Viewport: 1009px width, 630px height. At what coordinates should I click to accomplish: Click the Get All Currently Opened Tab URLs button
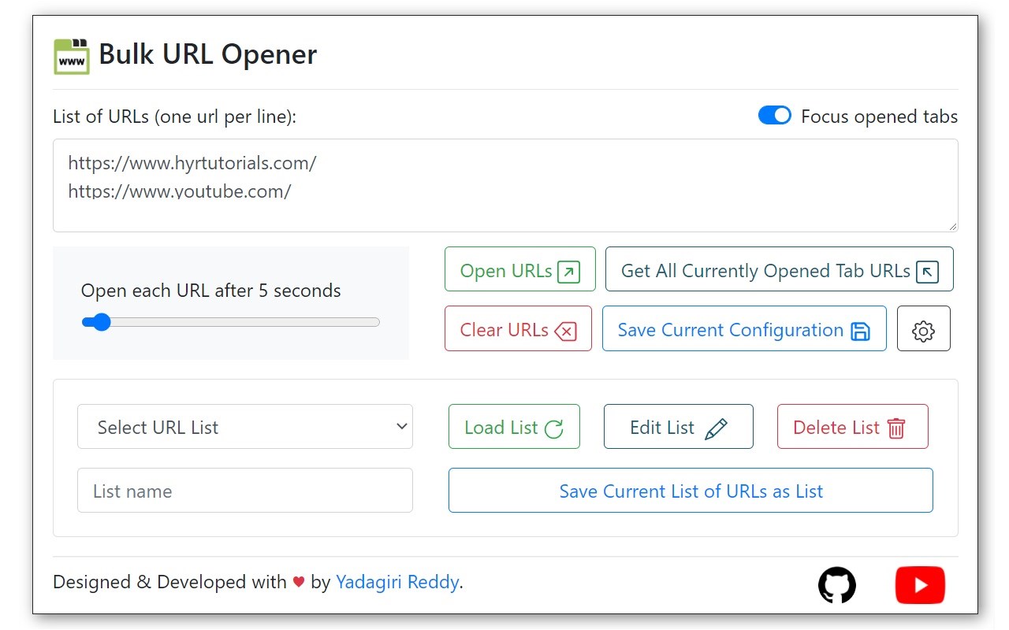780,269
